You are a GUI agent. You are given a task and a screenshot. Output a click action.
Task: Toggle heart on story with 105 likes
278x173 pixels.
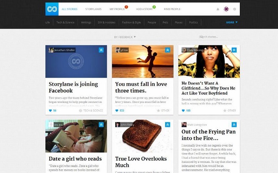click(x=183, y=111)
